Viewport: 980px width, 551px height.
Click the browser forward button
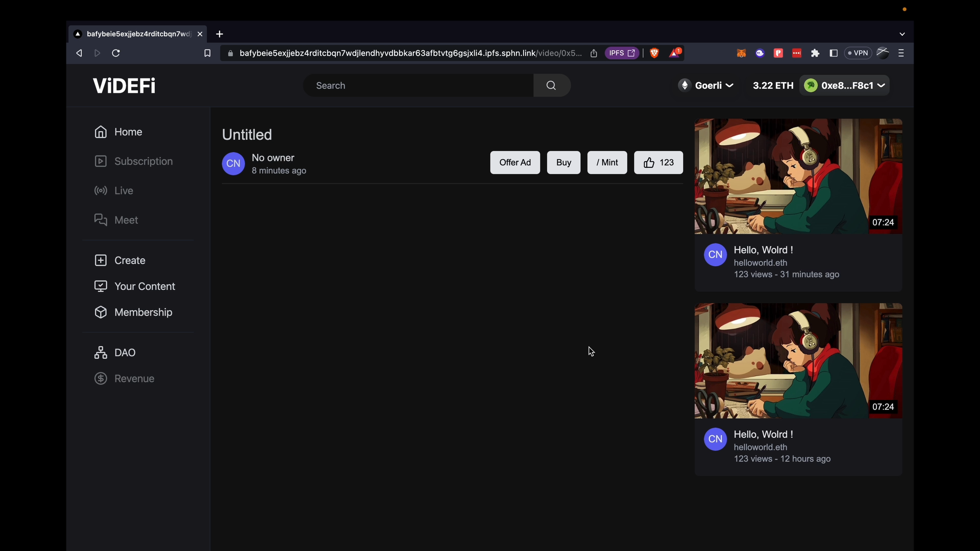[x=97, y=53]
